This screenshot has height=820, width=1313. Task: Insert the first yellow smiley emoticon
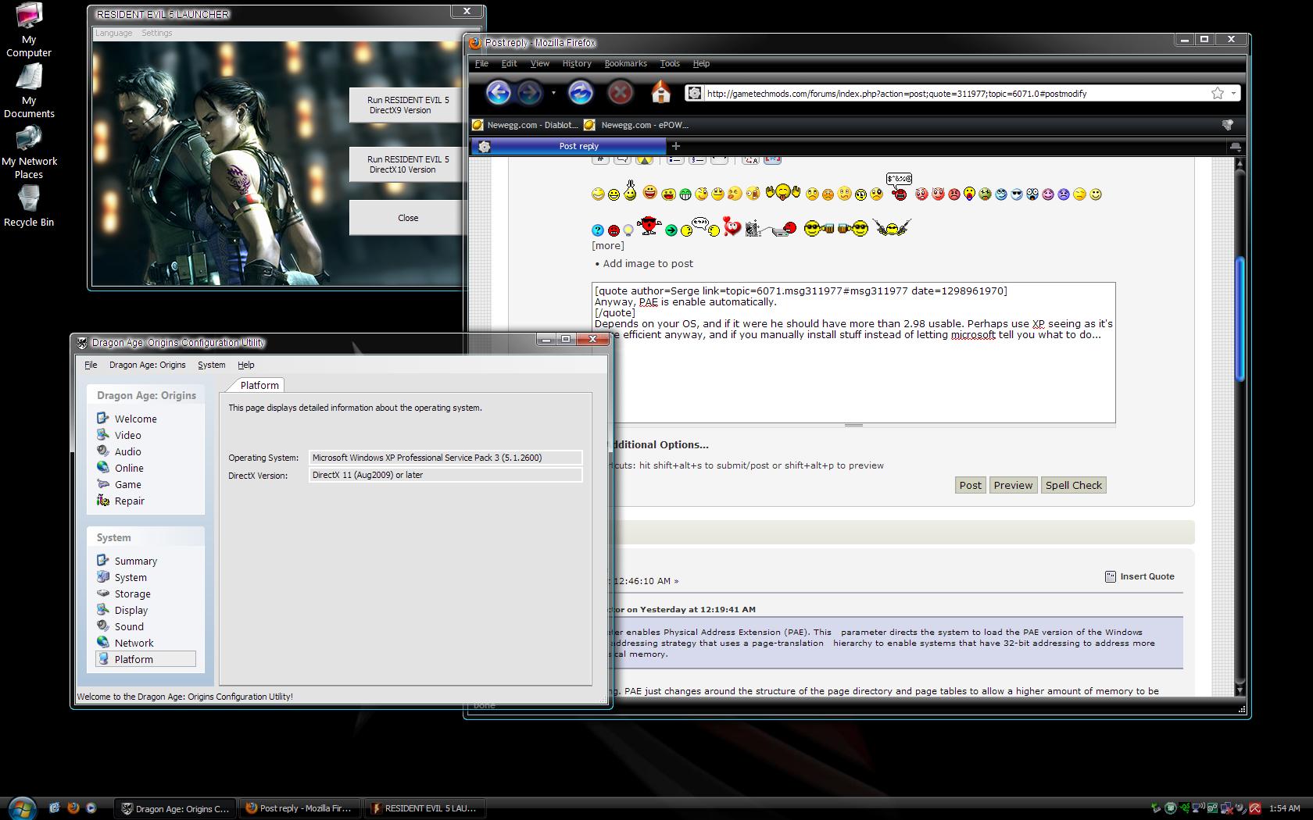click(598, 194)
